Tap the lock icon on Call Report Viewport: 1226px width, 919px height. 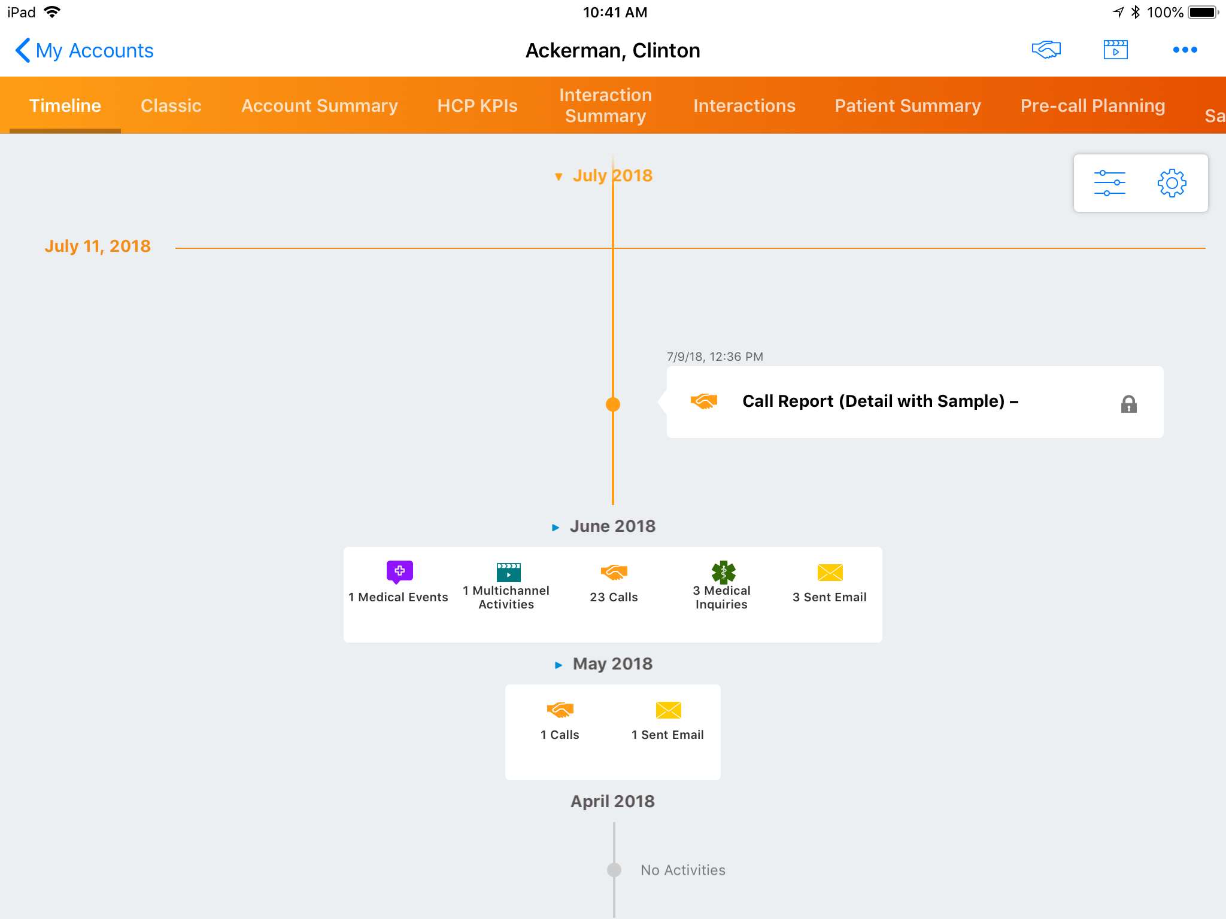coord(1128,404)
